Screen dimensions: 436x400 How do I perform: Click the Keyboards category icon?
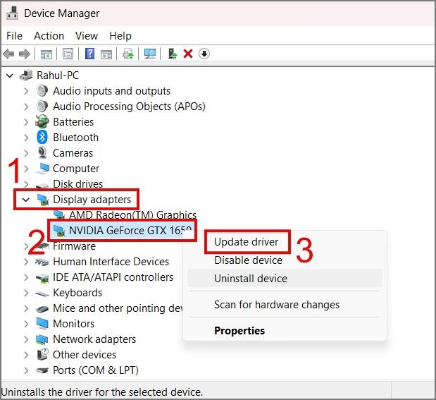tap(42, 293)
